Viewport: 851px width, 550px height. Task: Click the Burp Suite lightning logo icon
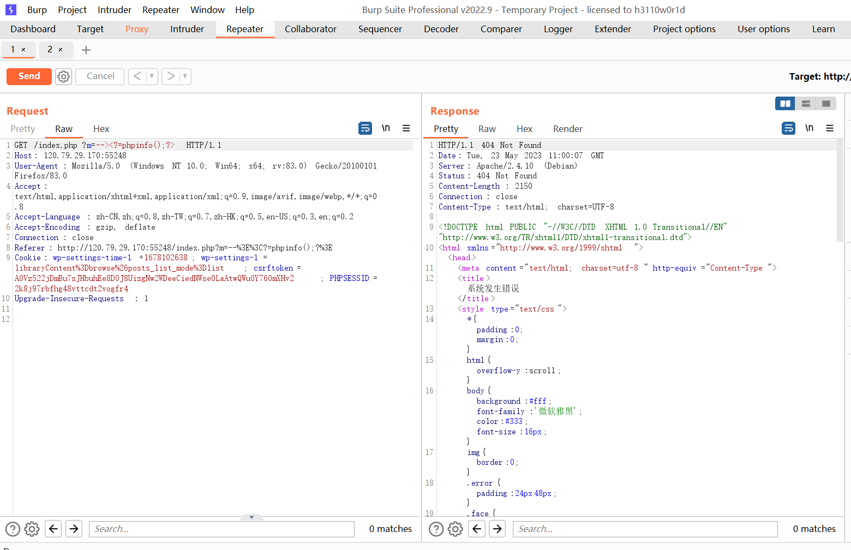pos(11,10)
